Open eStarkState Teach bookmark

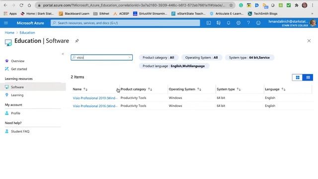pyautogui.click(x=188, y=13)
